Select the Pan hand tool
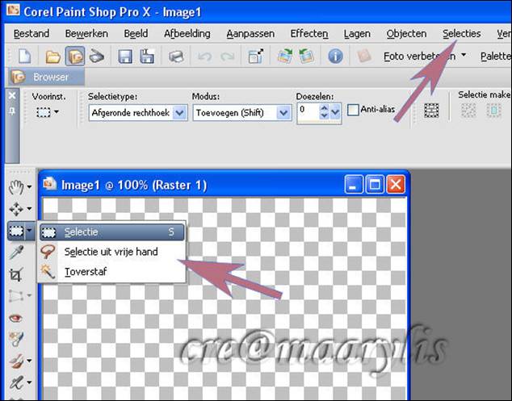The height and width of the screenshot is (401, 512). click(x=15, y=187)
